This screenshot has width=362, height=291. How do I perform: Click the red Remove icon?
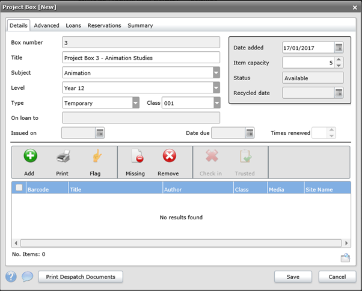[170, 155]
